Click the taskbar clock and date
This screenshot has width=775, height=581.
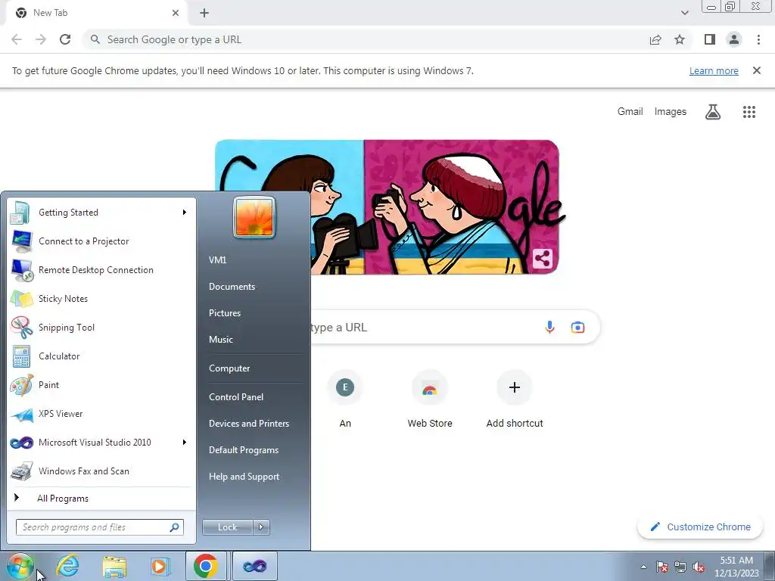736,567
